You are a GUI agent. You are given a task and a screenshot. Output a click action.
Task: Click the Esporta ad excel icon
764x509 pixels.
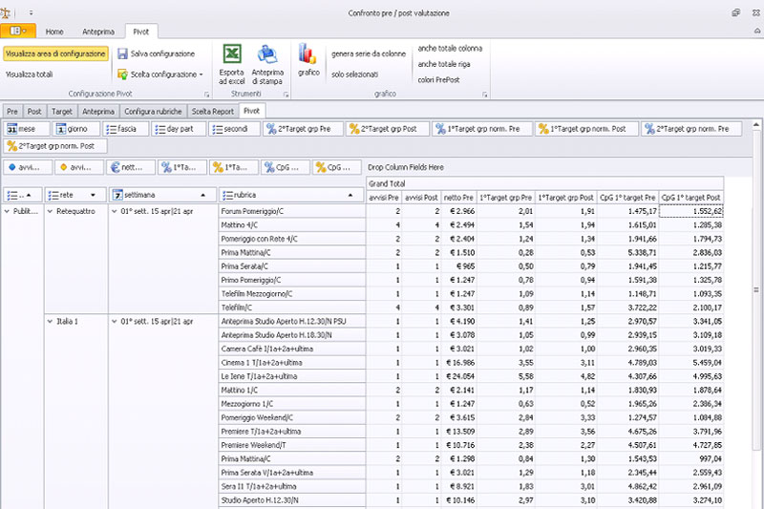click(x=231, y=55)
